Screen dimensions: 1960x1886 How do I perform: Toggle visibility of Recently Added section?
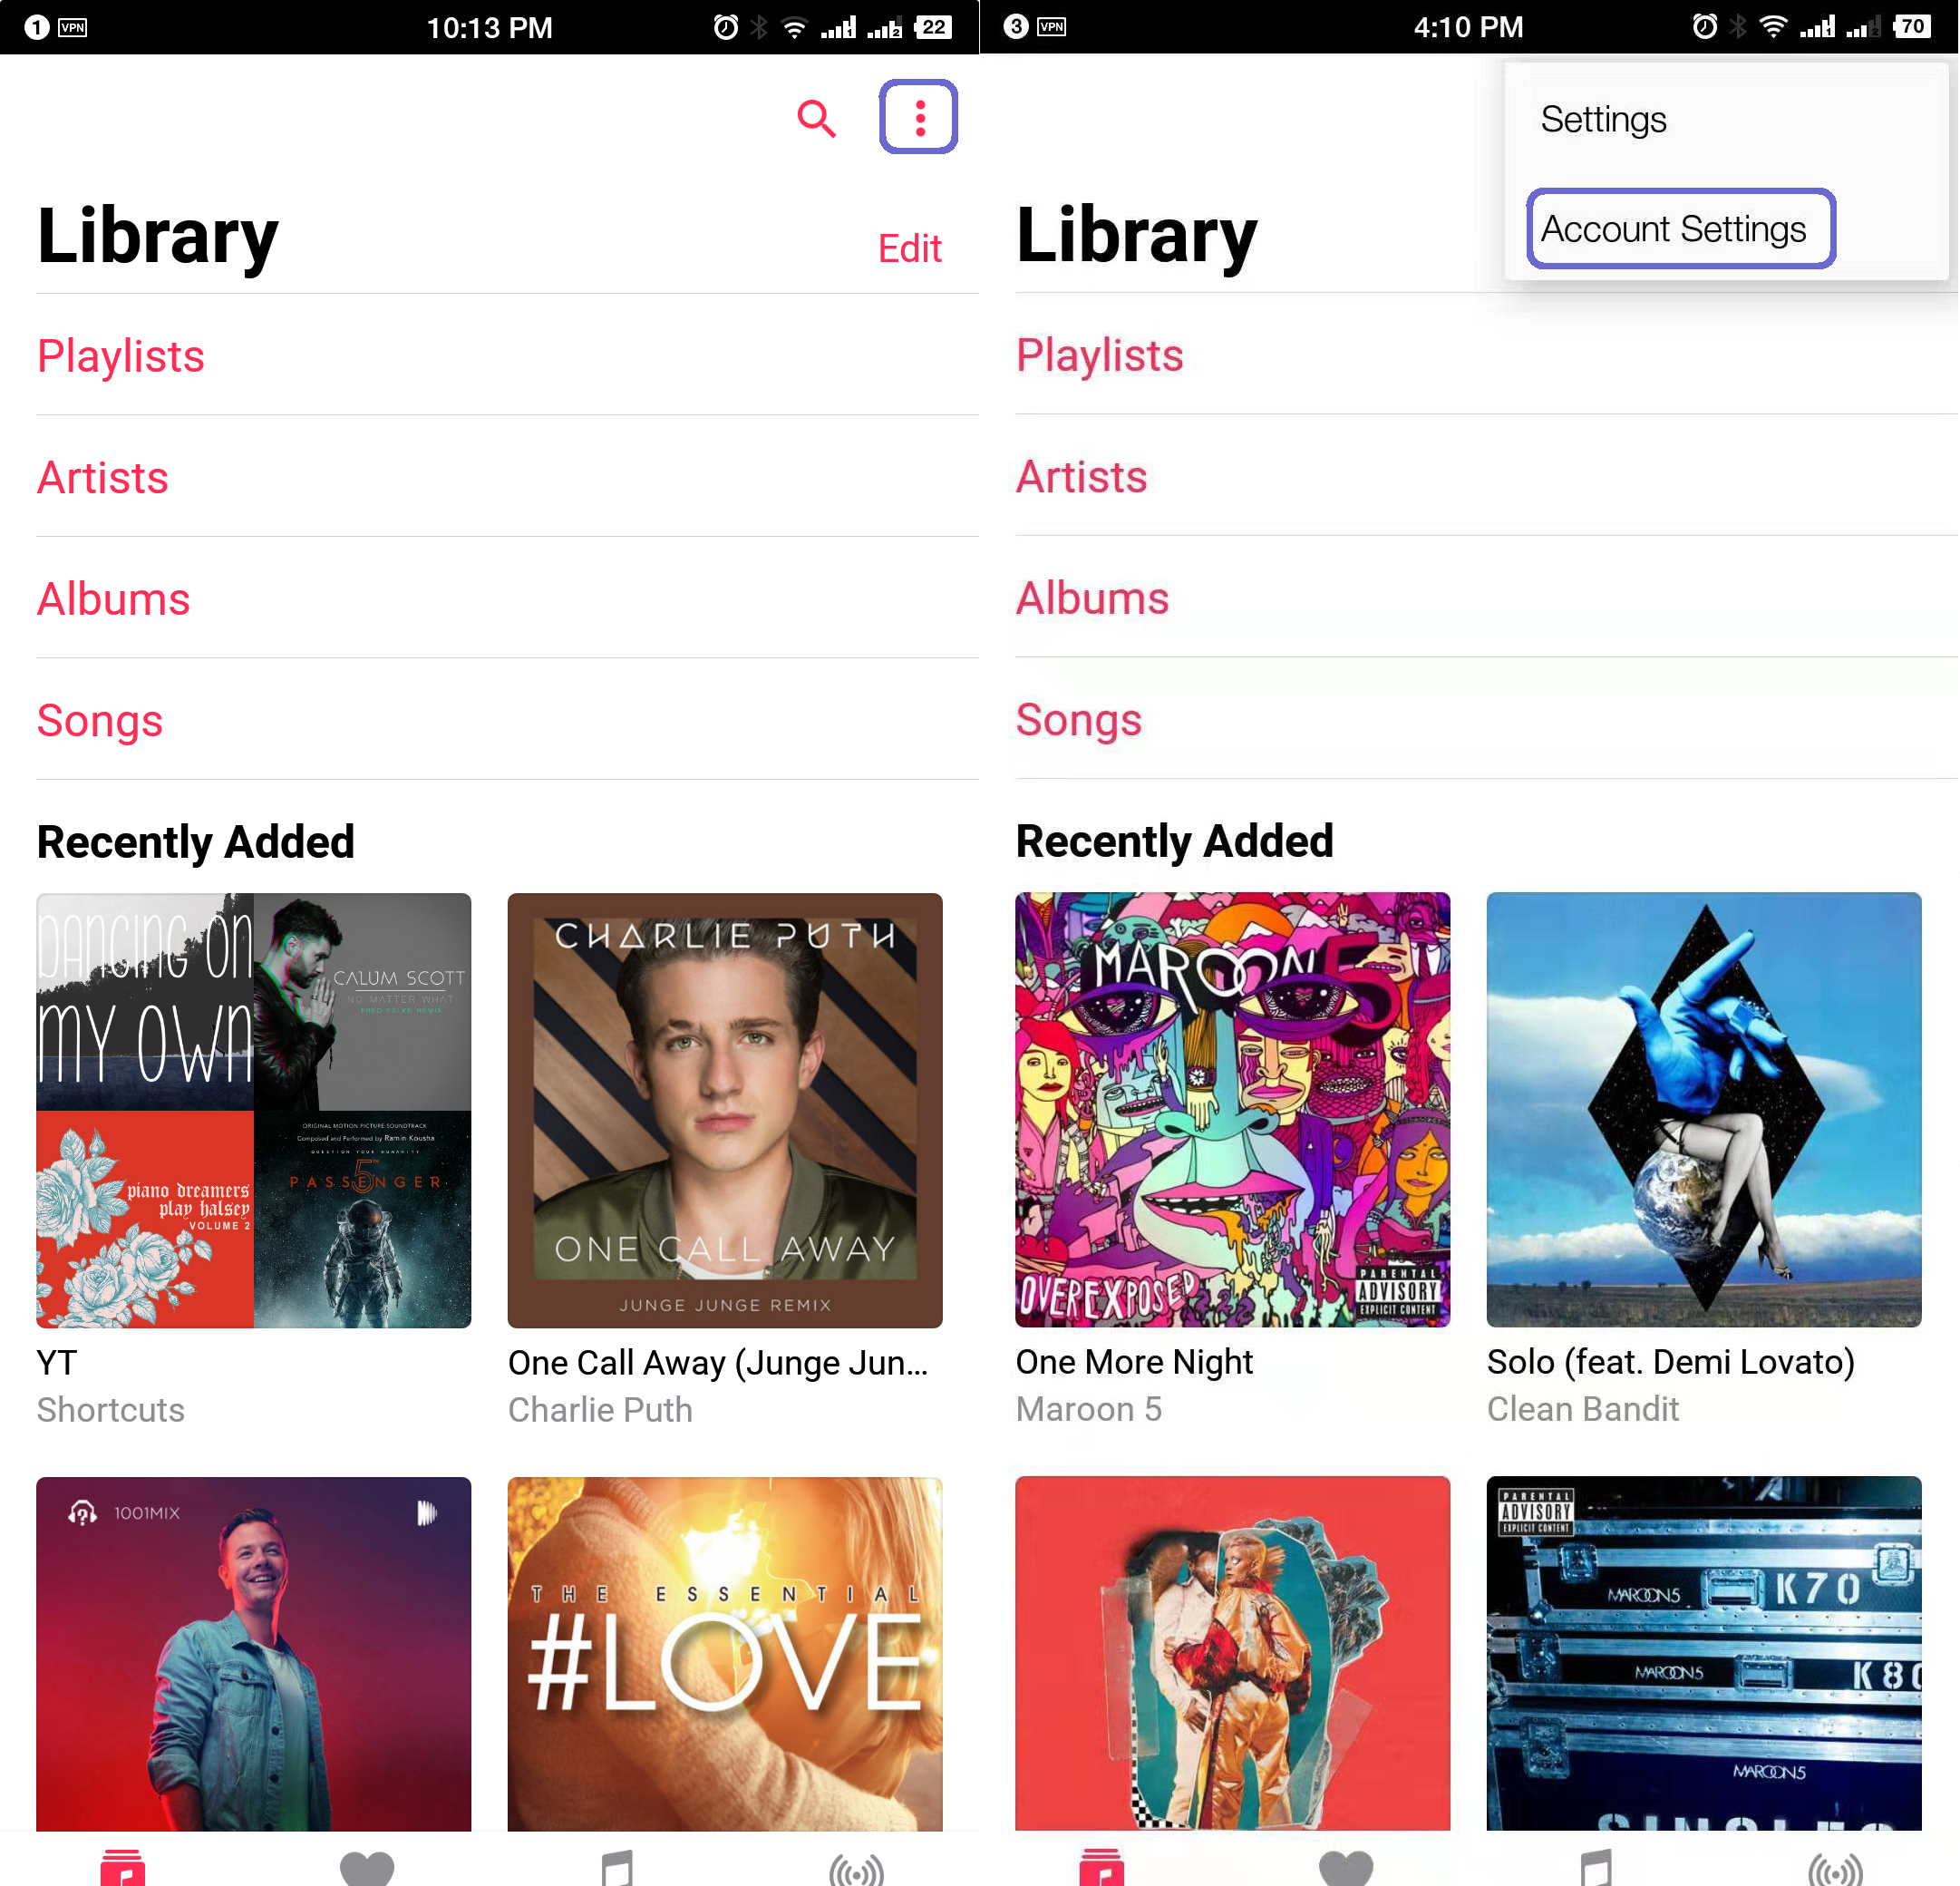click(x=912, y=245)
